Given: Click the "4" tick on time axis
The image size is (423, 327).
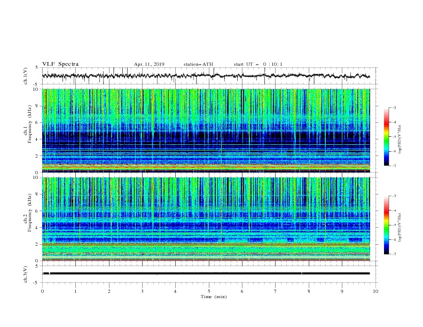Looking at the screenshot, I should pyautogui.click(x=176, y=291).
